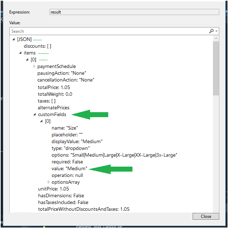Image resolution: width=230 pixels, height=230 pixels.
Task: Click the Expression: label
Action: 20,12
